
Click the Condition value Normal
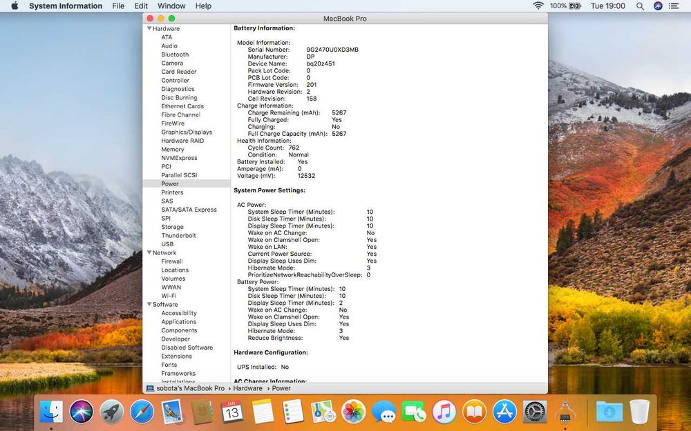[299, 154]
